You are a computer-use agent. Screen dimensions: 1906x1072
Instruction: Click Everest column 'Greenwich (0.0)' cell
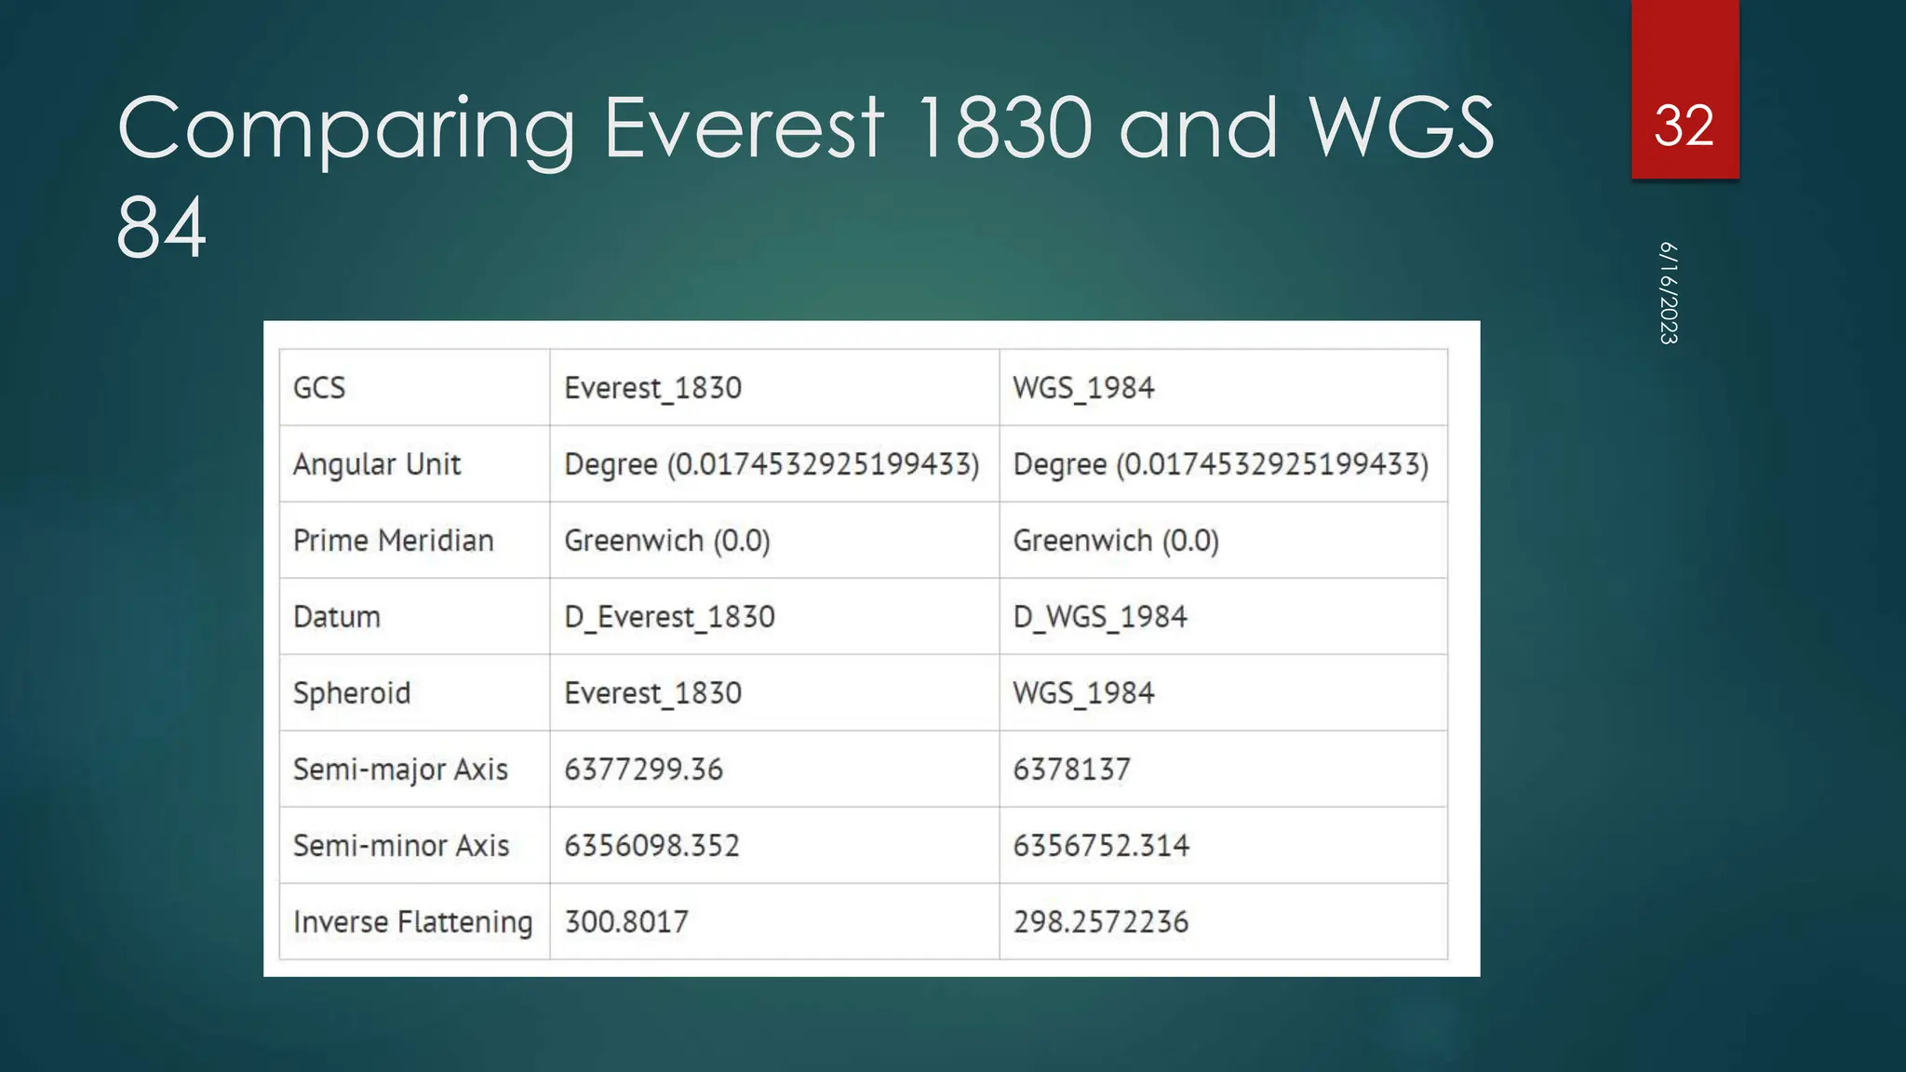pos(774,541)
